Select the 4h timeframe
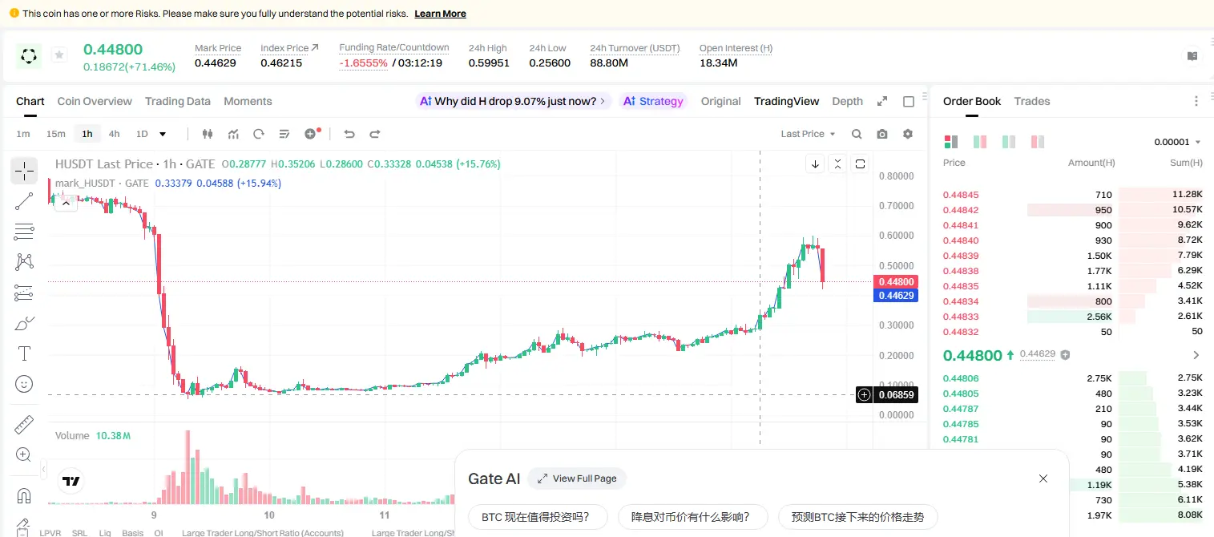Screen dimensions: 1214x537 pyautogui.click(x=115, y=134)
